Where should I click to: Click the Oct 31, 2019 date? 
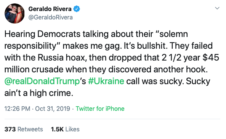click(53, 109)
